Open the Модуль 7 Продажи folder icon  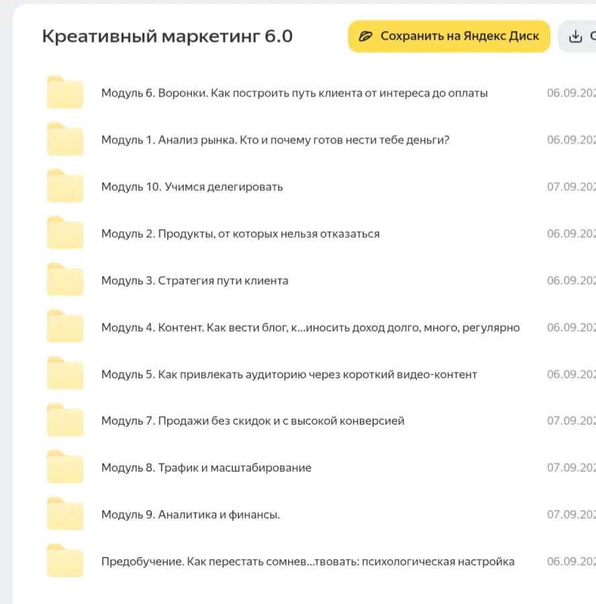coord(65,420)
